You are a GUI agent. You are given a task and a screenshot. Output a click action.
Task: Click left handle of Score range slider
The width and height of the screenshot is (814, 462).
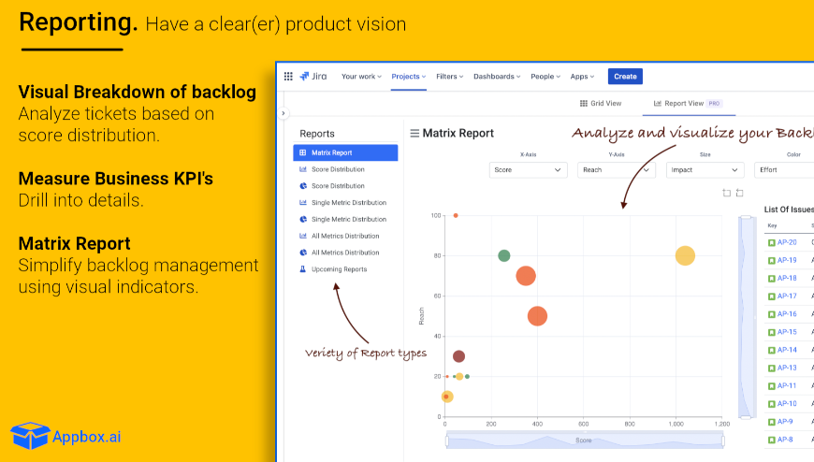447,440
